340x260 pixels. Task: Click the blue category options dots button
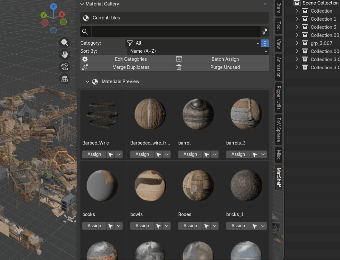coord(265,43)
